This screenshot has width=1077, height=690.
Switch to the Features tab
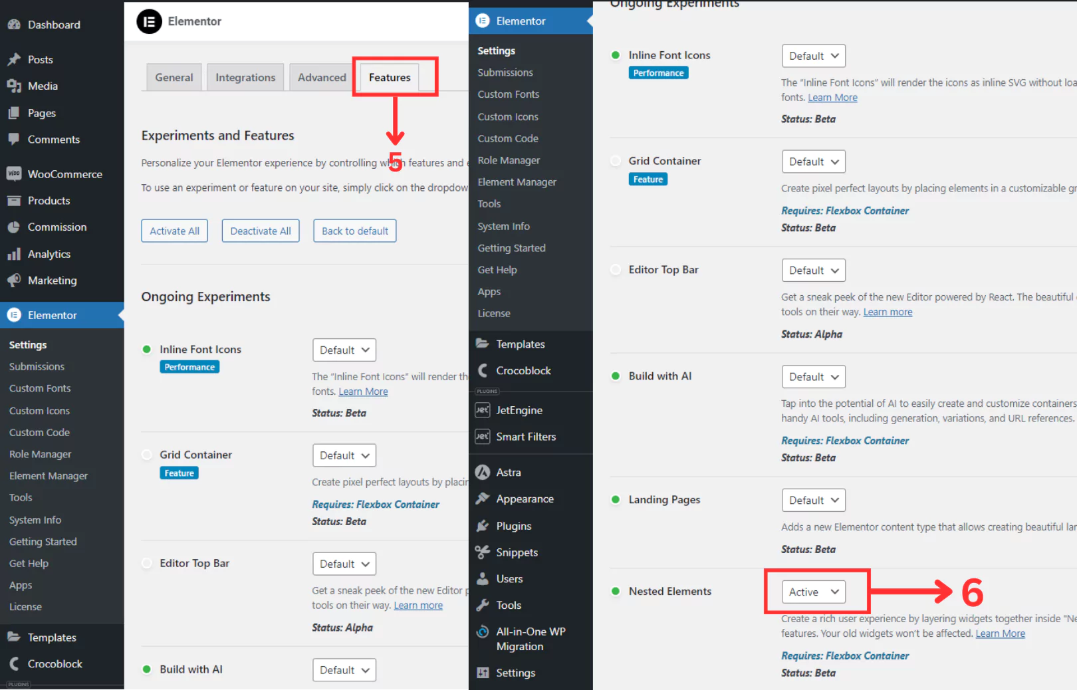pyautogui.click(x=390, y=77)
